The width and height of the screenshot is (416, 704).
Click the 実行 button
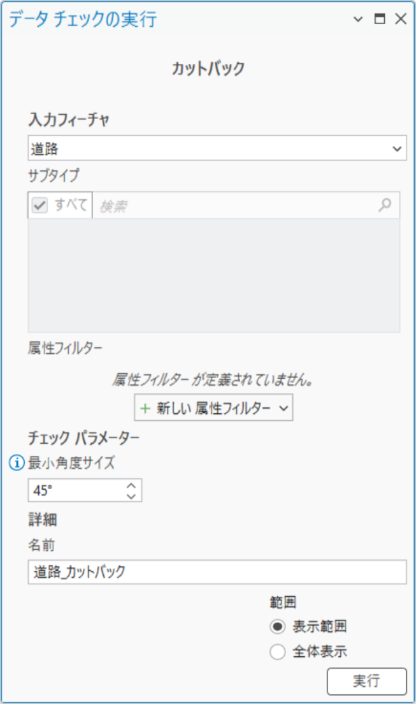pyautogui.click(x=367, y=681)
